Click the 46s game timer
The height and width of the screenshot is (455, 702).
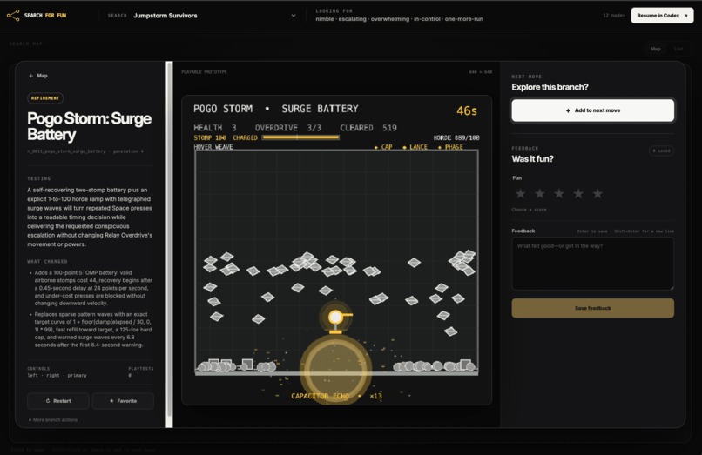coord(467,111)
